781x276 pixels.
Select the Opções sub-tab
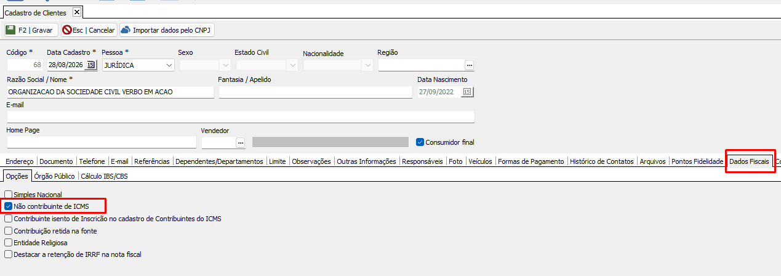click(17, 176)
